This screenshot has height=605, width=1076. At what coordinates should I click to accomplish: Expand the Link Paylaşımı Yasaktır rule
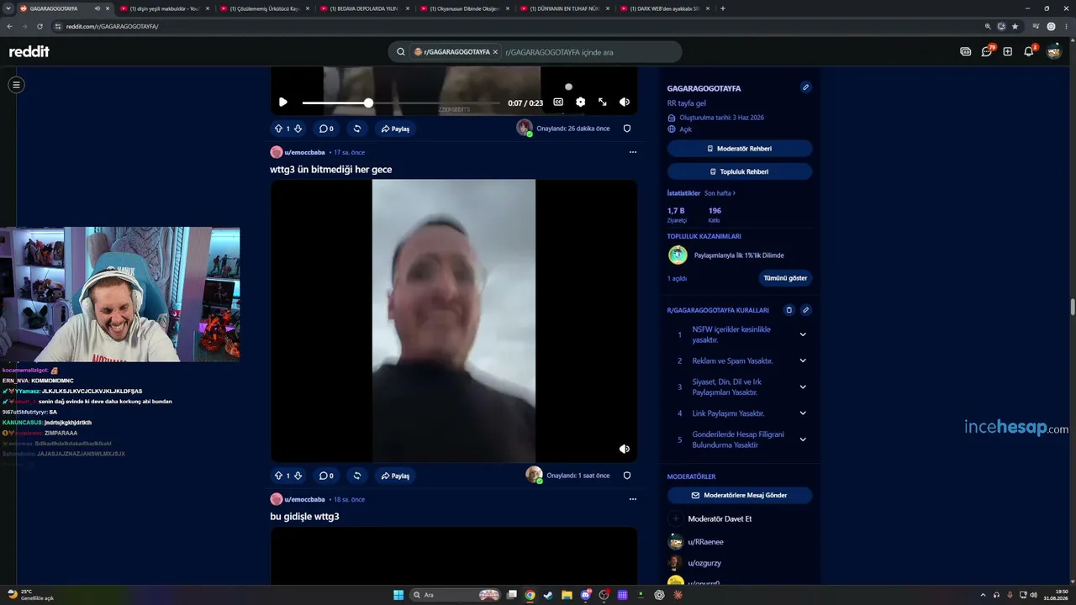tap(803, 413)
